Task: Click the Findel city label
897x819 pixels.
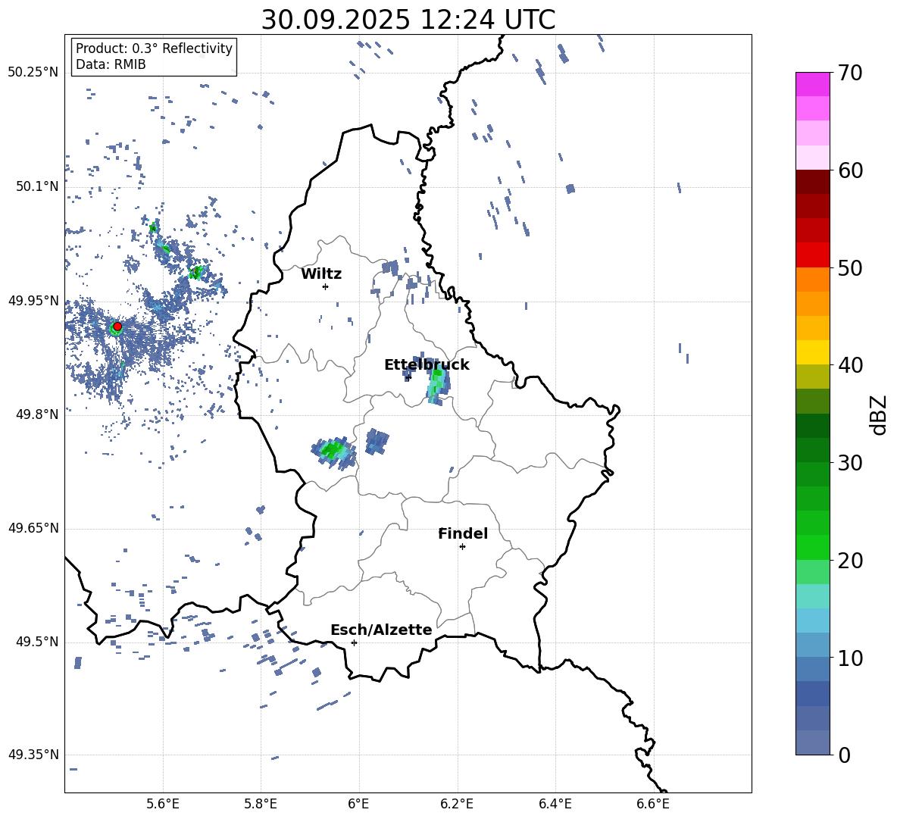Action: (x=463, y=533)
